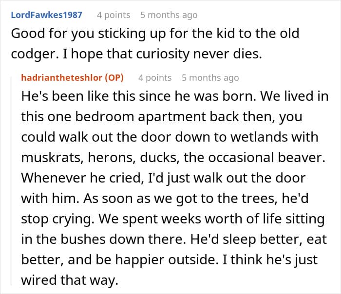Click LordFawkes1987's "4 points" score
Image resolution: width=341 pixels, height=294 pixels.
coord(114,15)
